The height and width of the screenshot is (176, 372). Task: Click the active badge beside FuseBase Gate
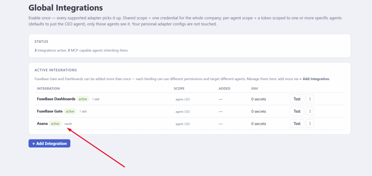point(70,111)
